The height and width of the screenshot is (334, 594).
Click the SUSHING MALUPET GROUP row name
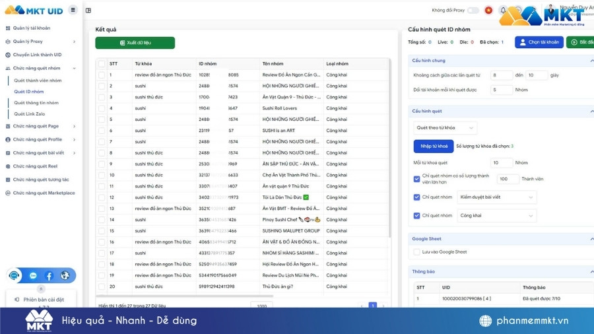[291, 231]
